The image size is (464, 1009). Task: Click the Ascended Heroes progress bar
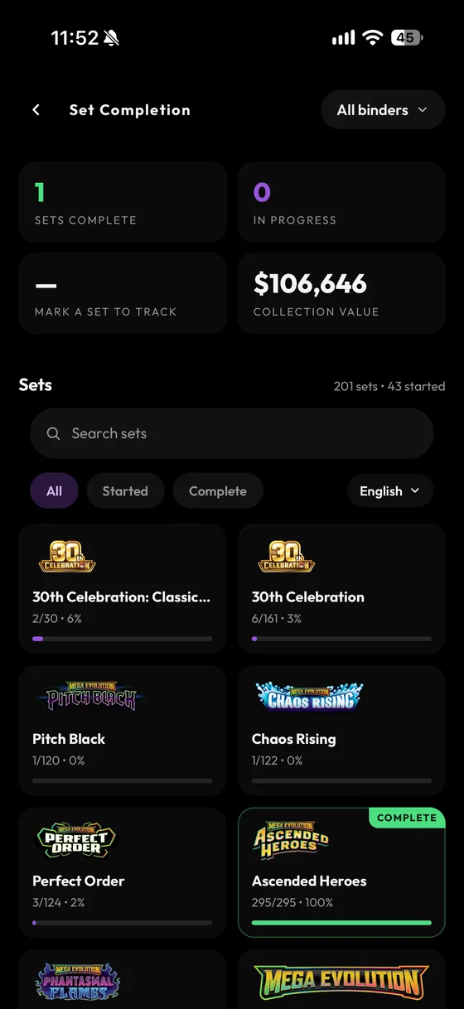pyautogui.click(x=341, y=922)
